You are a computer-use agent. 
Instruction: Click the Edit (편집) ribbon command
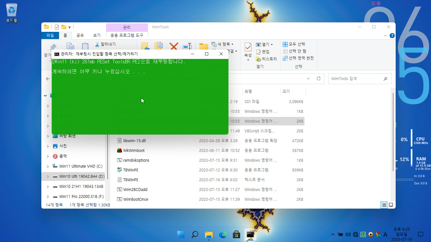(263, 52)
